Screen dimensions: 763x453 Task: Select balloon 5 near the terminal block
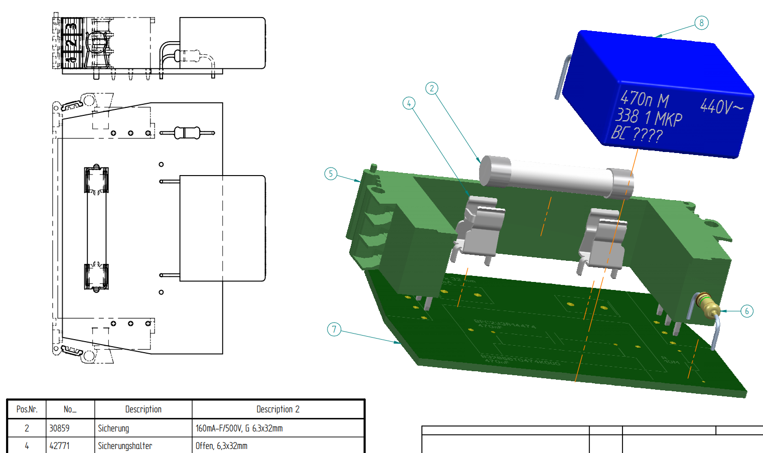tap(331, 174)
